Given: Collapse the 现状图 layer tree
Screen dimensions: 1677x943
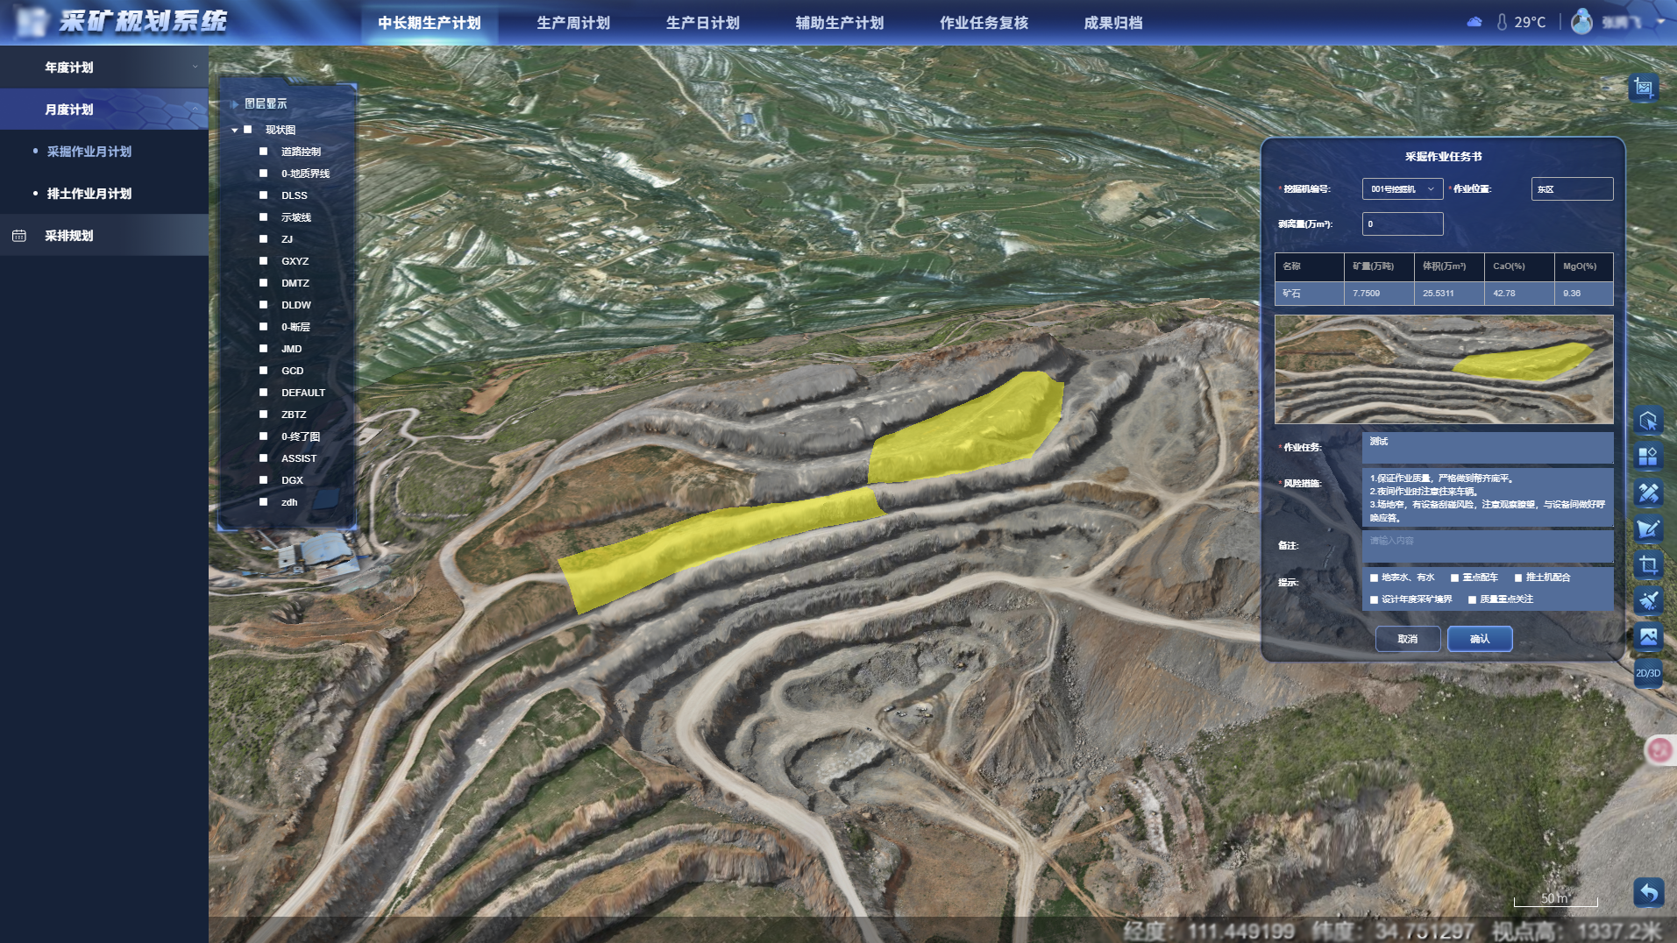Looking at the screenshot, I should pos(235,130).
